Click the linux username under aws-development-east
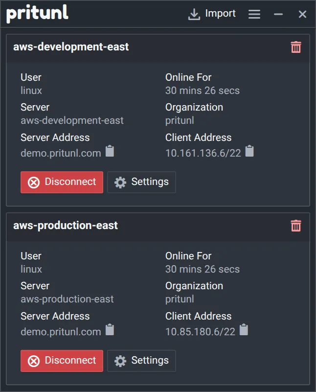The width and height of the screenshot is (316, 392). coord(31,91)
